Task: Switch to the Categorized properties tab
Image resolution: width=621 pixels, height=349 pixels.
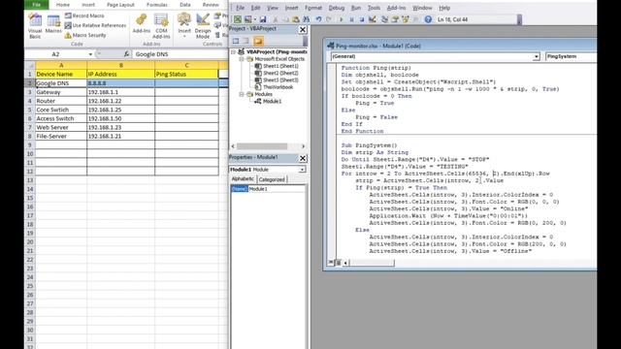Action: pyautogui.click(x=272, y=179)
